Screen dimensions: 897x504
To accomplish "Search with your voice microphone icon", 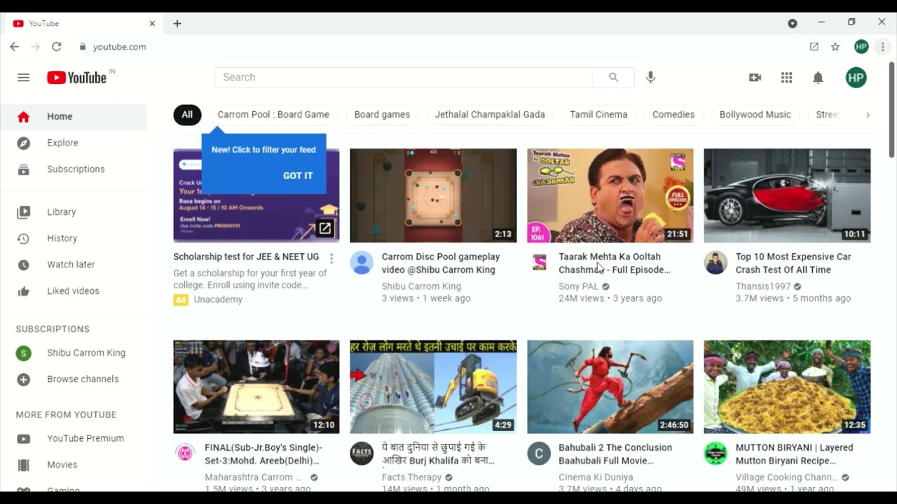I will click(x=650, y=78).
